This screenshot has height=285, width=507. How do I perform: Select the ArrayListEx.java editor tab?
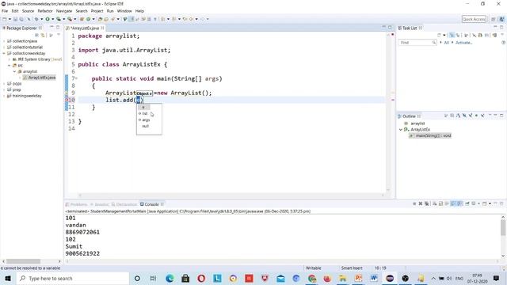pyautogui.click(x=85, y=28)
